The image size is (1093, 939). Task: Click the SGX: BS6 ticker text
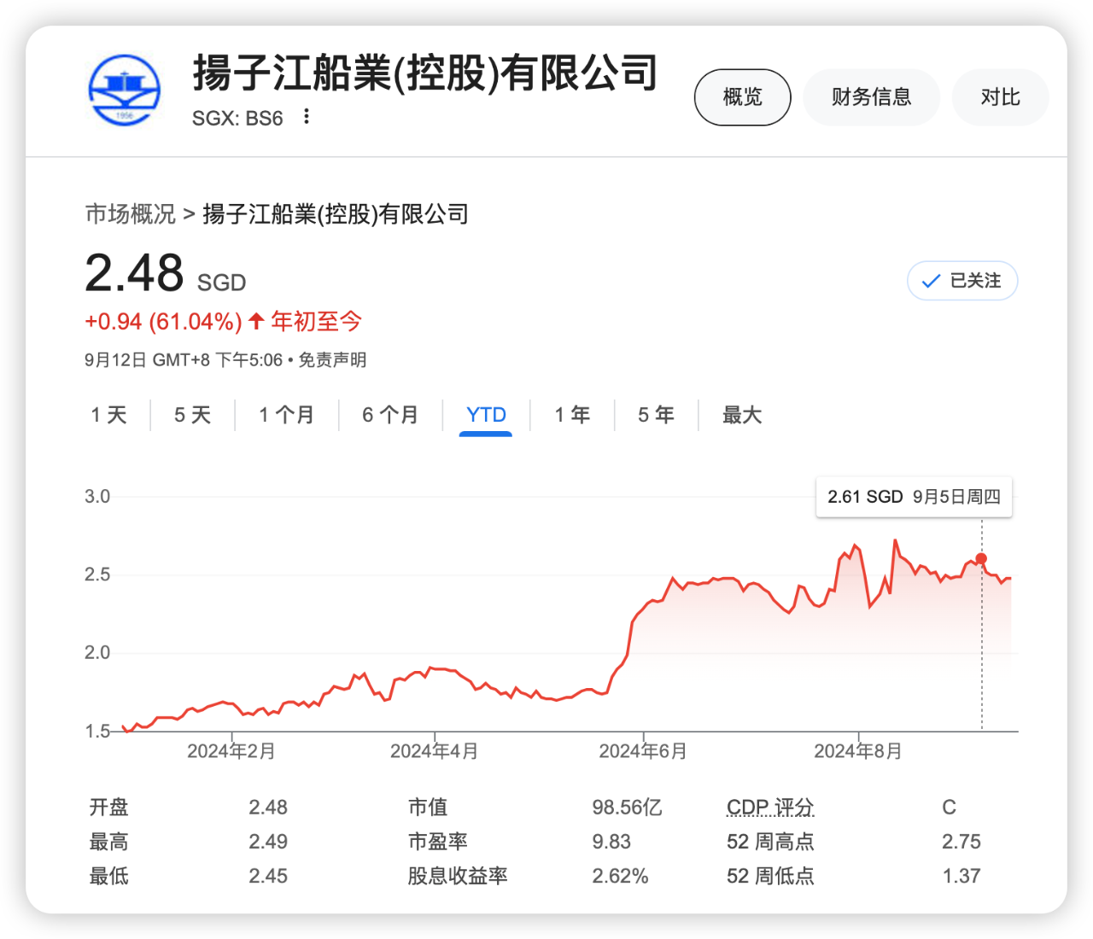tap(237, 118)
